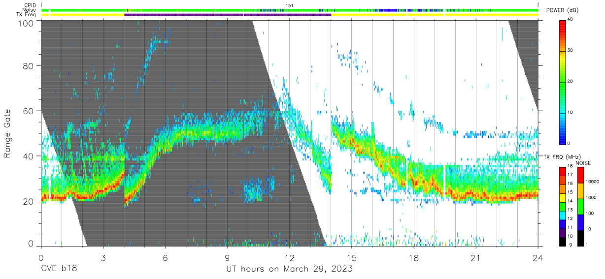Screen dimensions: 605x279
Task: Click the Range Gate 40 tick label
Action: click(x=29, y=156)
